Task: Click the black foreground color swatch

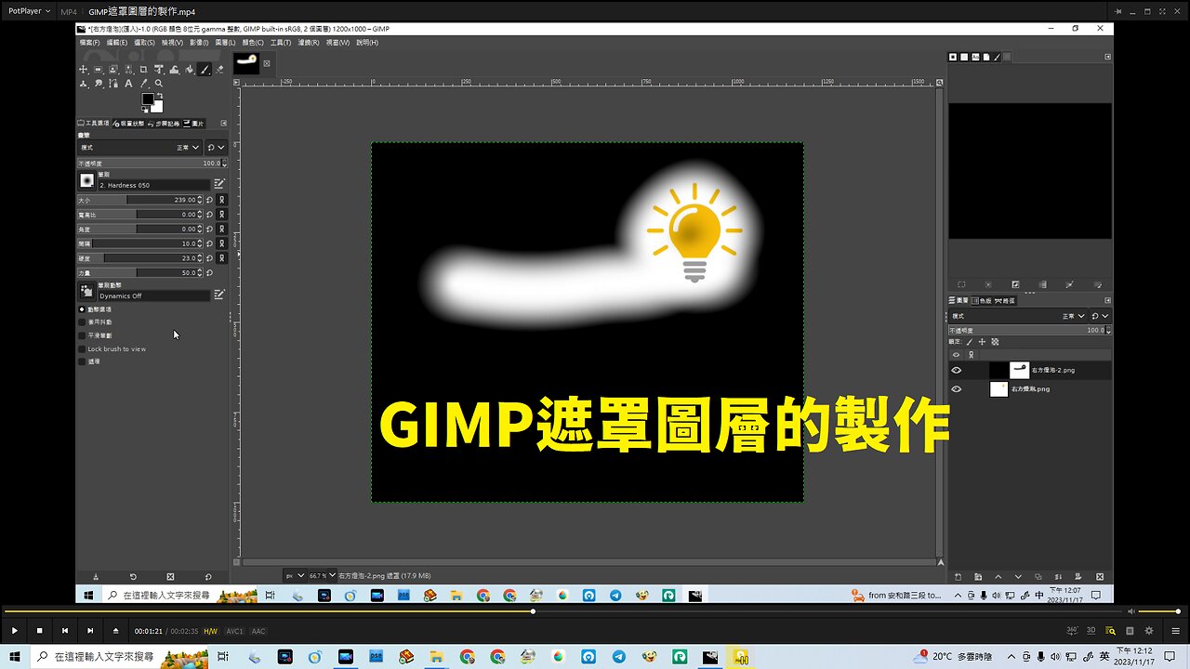Action: (x=147, y=98)
